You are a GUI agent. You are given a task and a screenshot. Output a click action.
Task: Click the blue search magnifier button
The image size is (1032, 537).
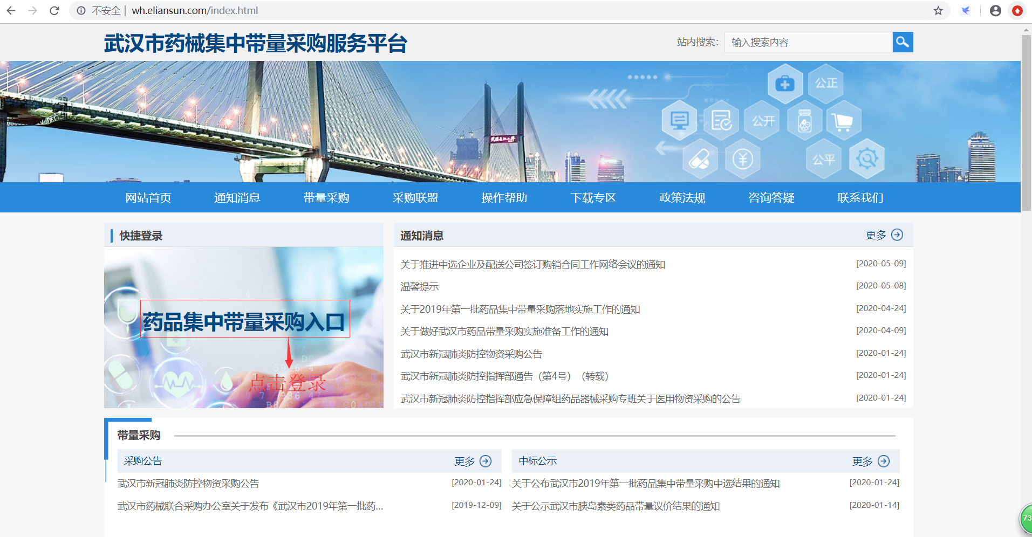click(903, 42)
